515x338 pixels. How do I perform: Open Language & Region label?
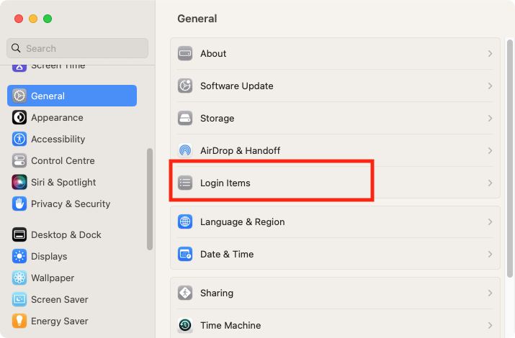click(x=243, y=222)
